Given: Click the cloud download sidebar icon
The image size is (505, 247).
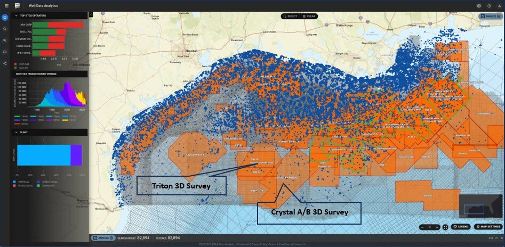Looking at the screenshot, I should [x=5, y=52].
